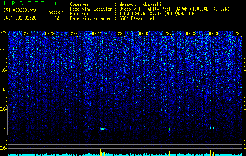Click the 0228 time marker
Viewport: 246px width, 156px height.
[190, 34]
